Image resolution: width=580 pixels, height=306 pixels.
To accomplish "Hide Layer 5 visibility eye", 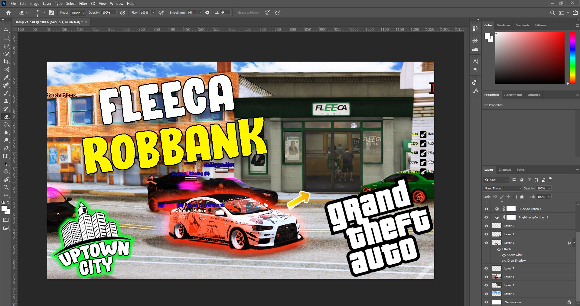I will (x=487, y=243).
